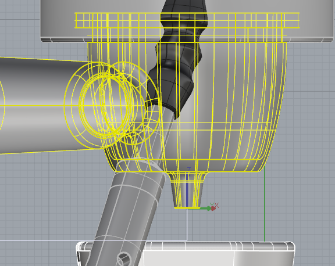Click the blue Z axis label
The width and height of the screenshot is (335, 266).
tap(188, 169)
